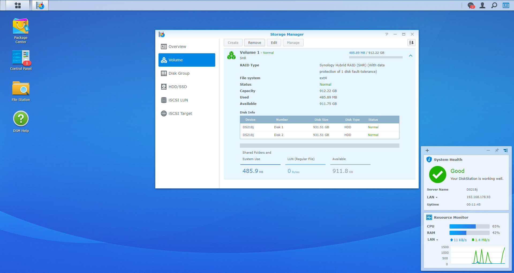Viewport: 514px width, 273px height.
Task: Click the Remove volume button
Action: coord(254,43)
